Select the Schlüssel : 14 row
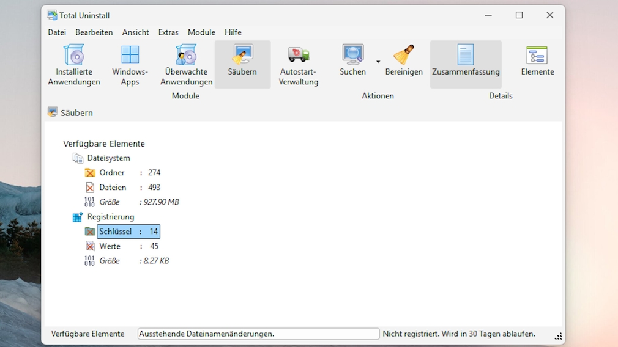Image resolution: width=618 pixels, height=347 pixels. click(128, 232)
